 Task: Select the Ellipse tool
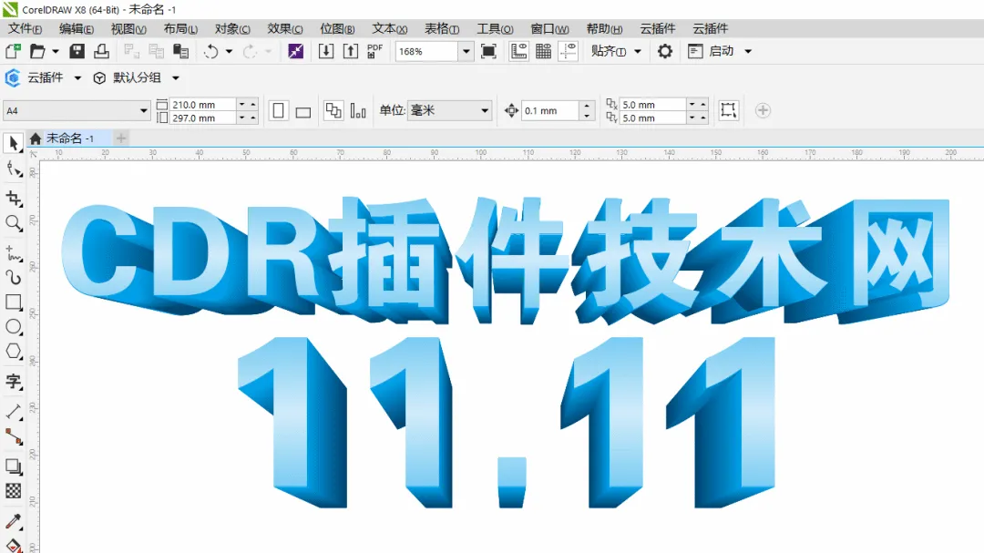coord(13,327)
